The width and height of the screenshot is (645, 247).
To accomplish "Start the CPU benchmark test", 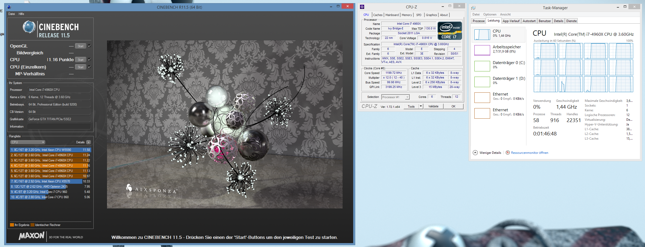I will 80,60.
